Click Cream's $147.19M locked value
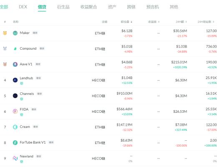The image size is (217, 167). pos(124,125)
